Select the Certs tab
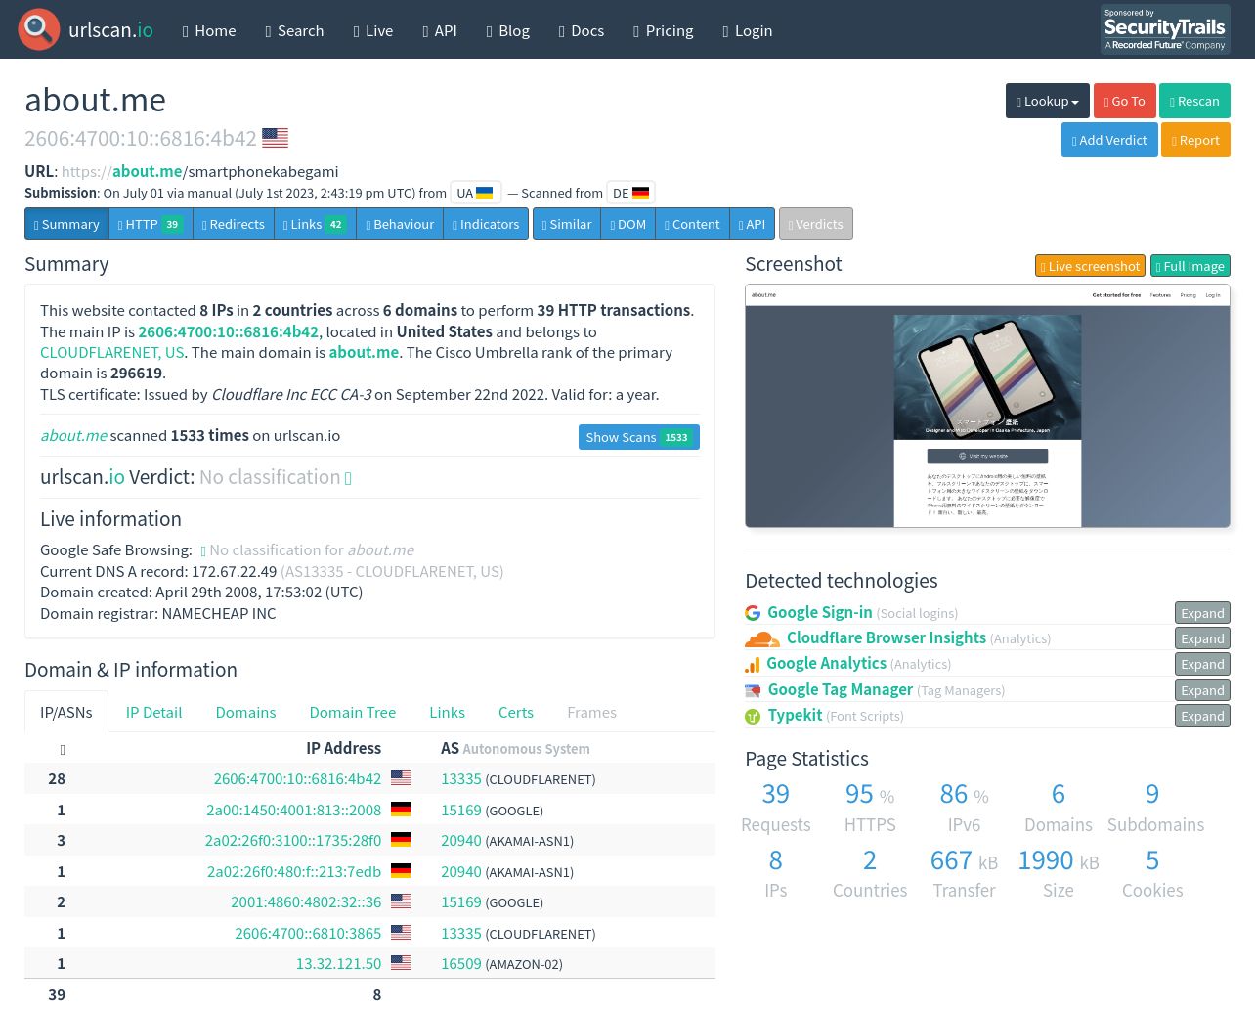 coord(516,712)
